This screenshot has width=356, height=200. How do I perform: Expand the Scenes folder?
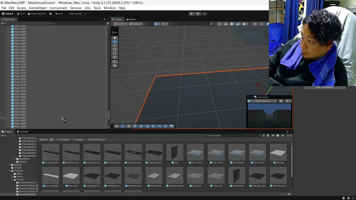(9, 165)
